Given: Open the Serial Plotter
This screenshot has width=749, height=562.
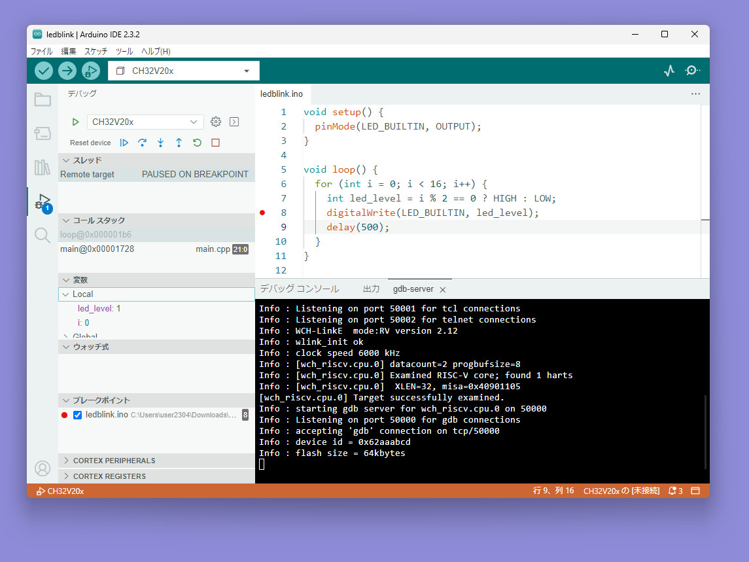Looking at the screenshot, I should tap(669, 71).
